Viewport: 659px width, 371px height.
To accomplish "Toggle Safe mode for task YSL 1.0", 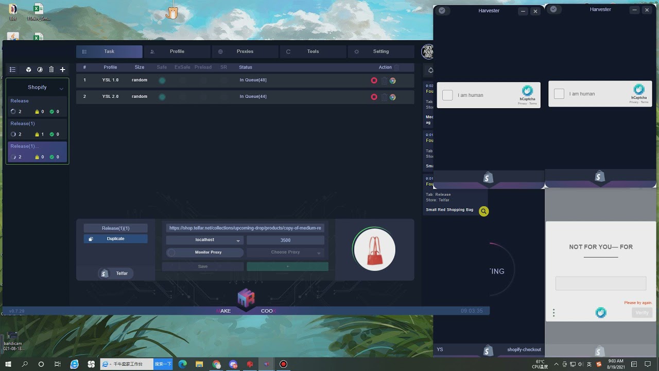I will (x=162, y=80).
